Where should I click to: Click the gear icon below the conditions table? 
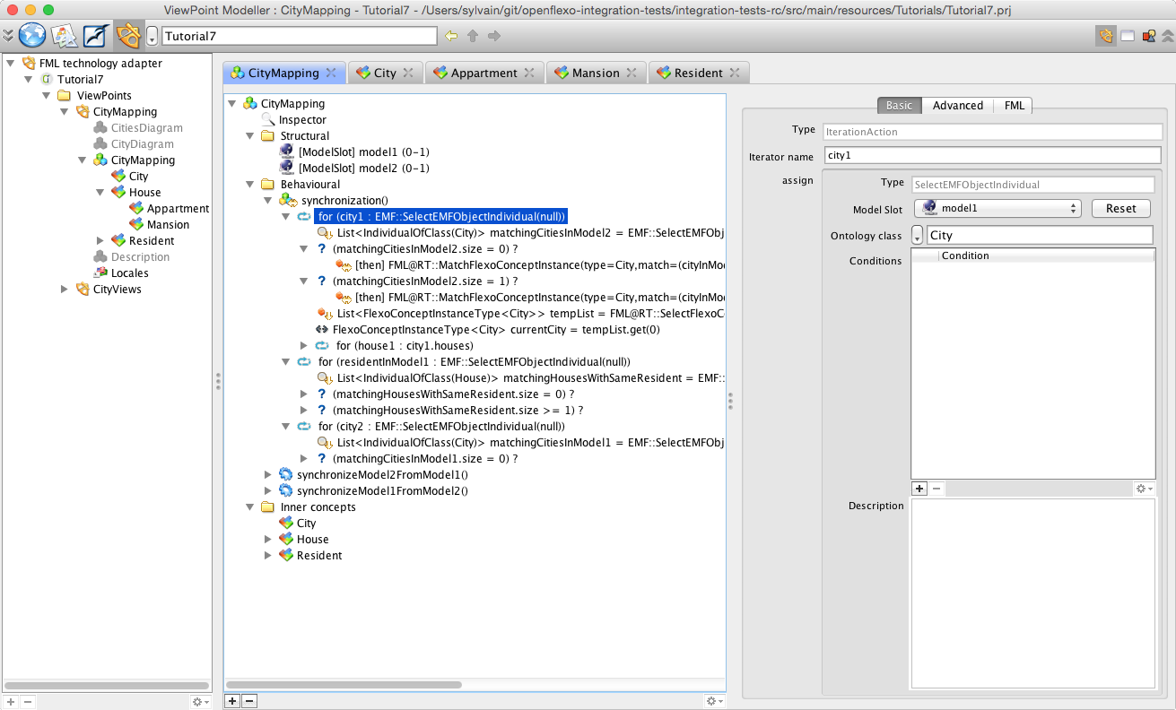(1145, 489)
